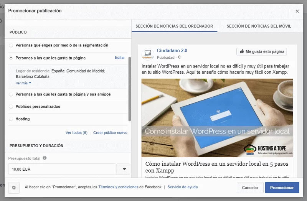307x201 pixels.
Task: Open Términos y condiciones link
Action: point(118,187)
